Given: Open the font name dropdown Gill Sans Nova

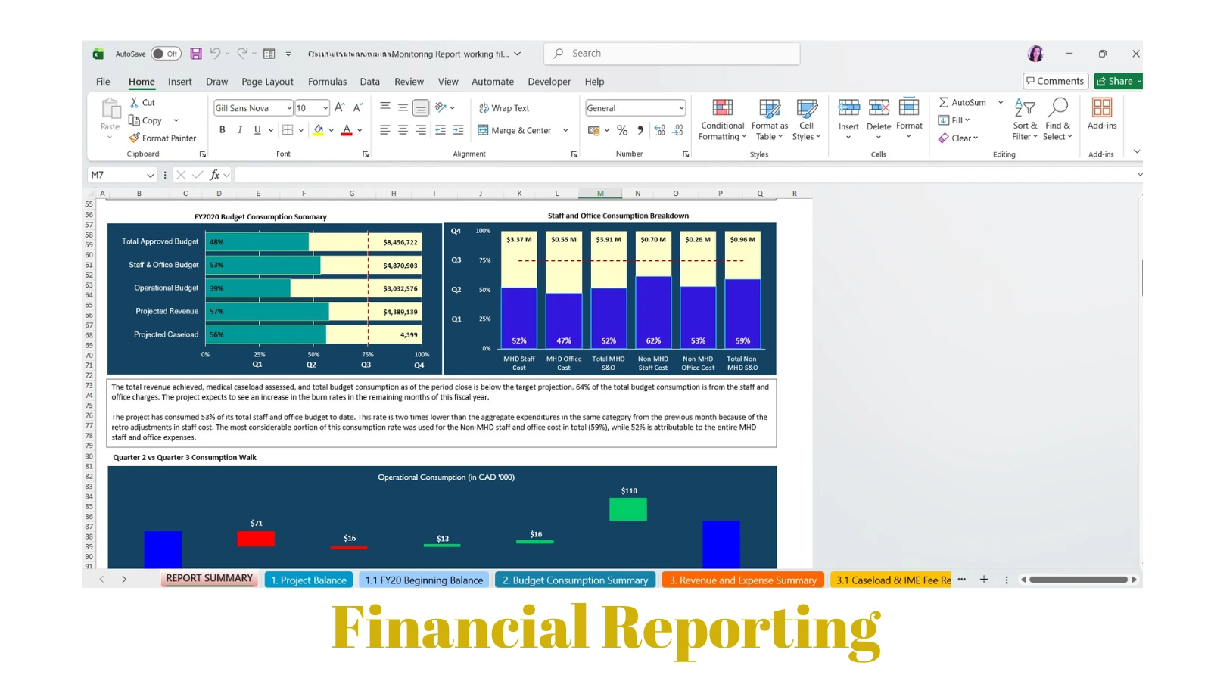Looking at the screenshot, I should pyautogui.click(x=289, y=108).
